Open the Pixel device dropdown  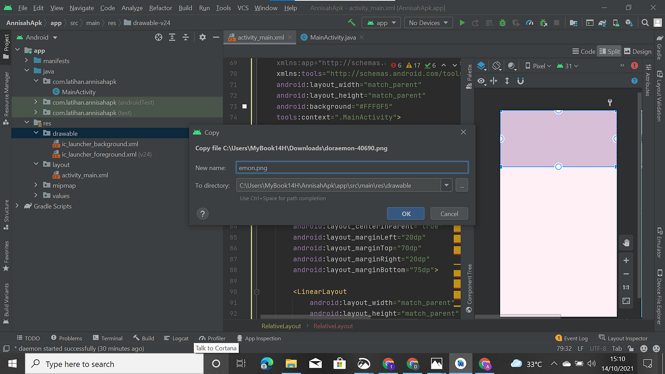[537, 65]
